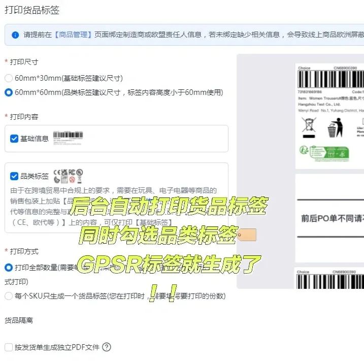
Task: Select 每个SKU只生成一个货品标签 option
Action: (9, 296)
